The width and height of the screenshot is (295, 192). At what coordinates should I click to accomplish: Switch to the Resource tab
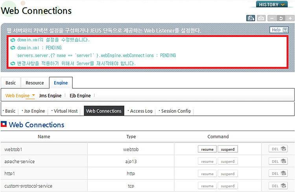[x=35, y=83]
